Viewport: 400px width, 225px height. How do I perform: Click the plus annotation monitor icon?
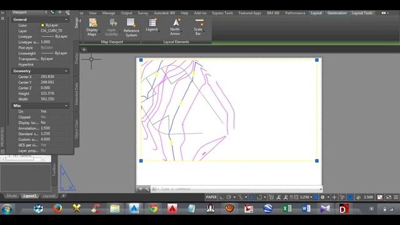click(334, 197)
